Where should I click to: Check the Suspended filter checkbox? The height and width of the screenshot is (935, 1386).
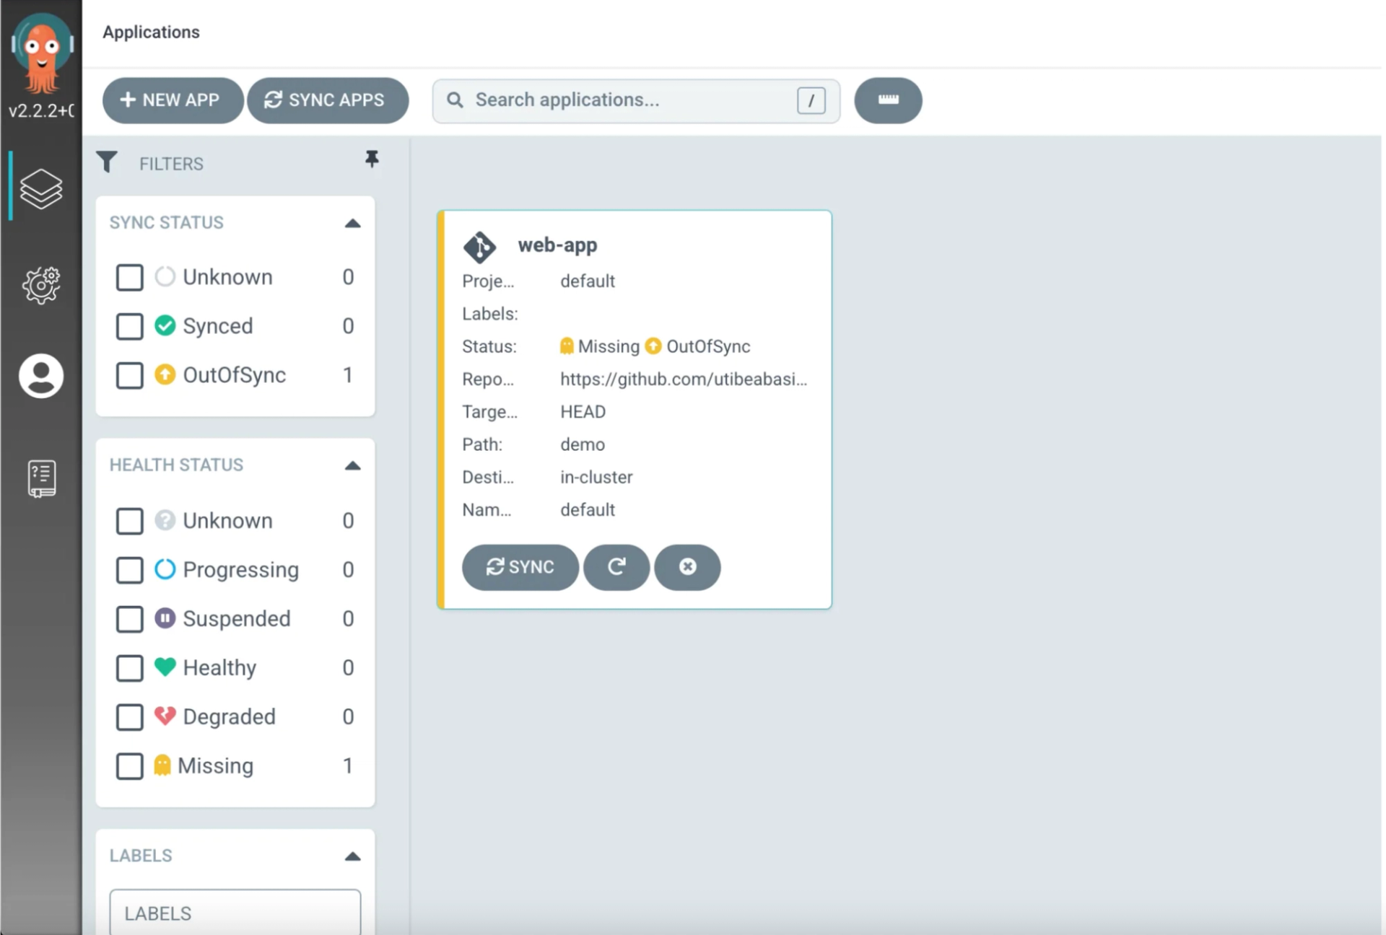click(x=130, y=619)
